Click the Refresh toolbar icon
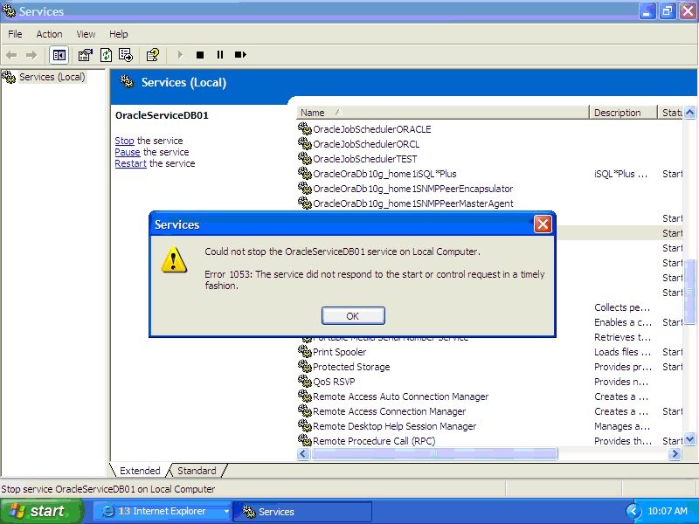699x524 pixels. pos(106,55)
